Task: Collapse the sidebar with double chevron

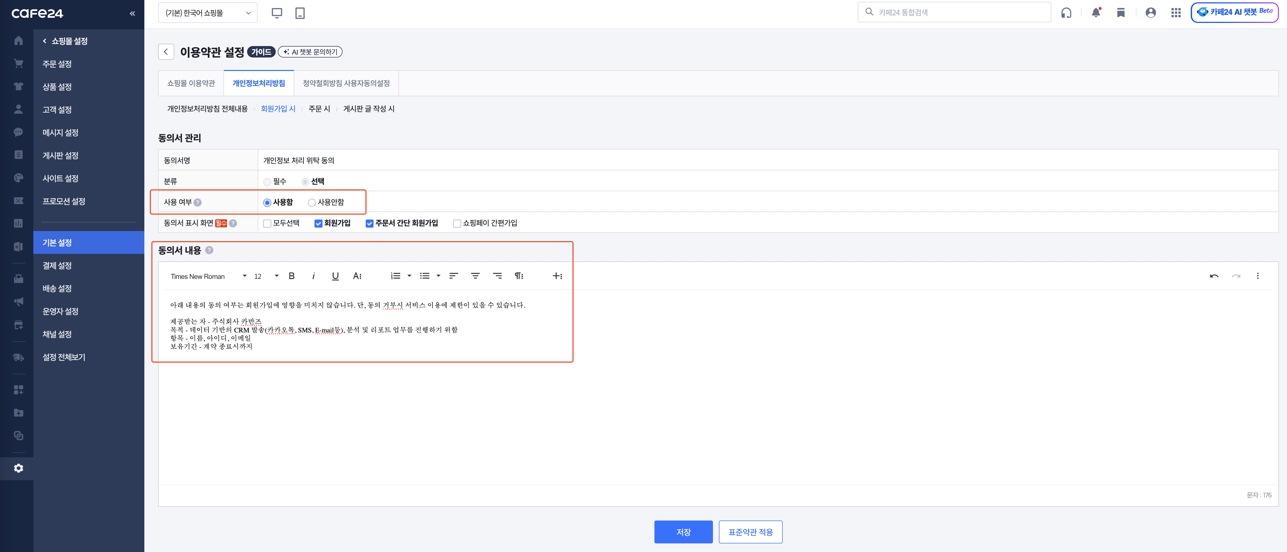Action: (x=132, y=14)
